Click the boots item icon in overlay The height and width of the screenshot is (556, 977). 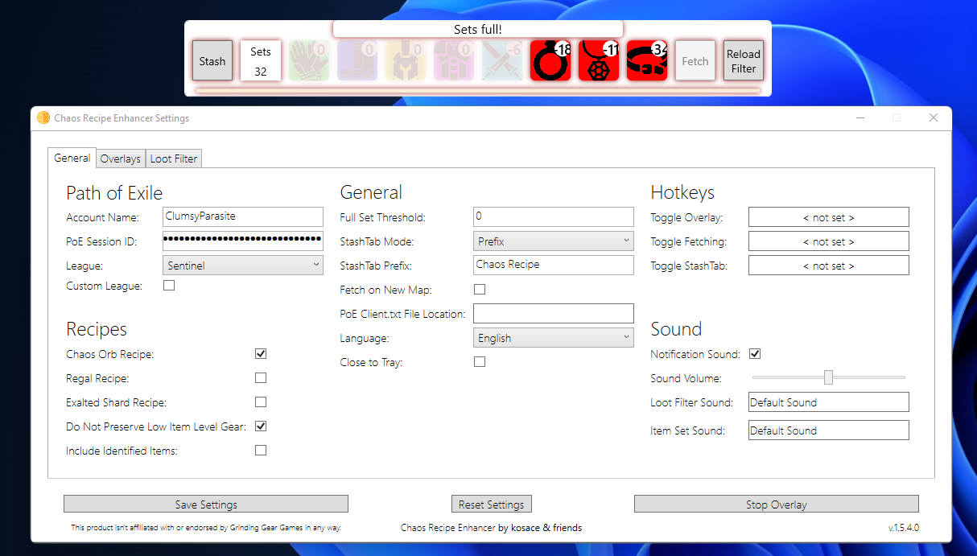(x=357, y=60)
